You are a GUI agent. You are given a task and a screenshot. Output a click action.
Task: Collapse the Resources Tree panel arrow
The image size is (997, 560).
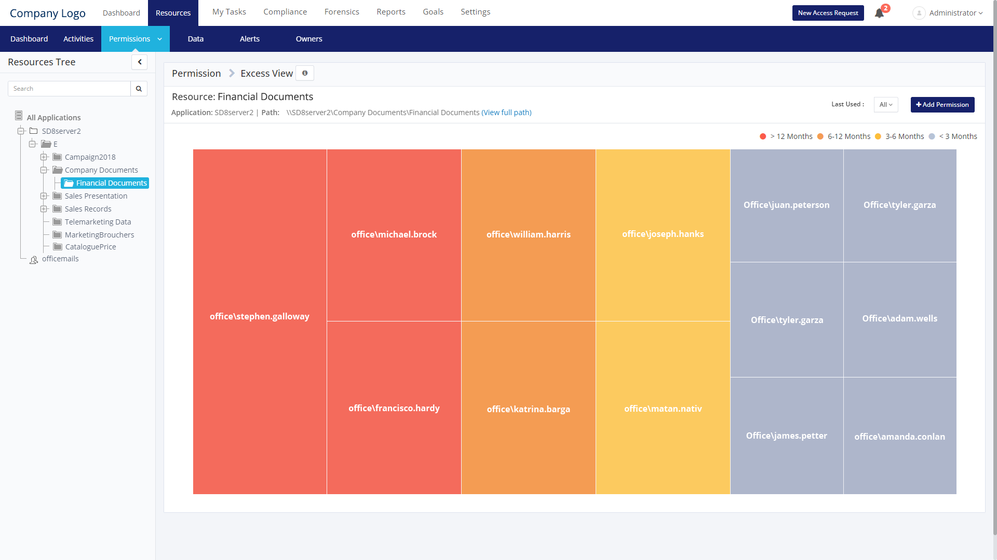(139, 62)
